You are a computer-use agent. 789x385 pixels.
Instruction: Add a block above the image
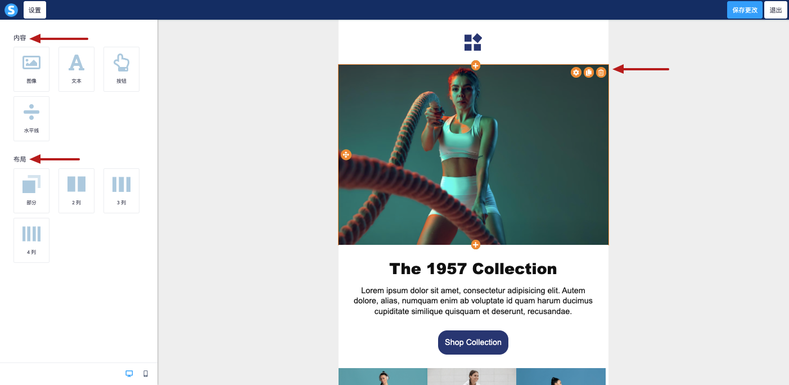point(476,65)
